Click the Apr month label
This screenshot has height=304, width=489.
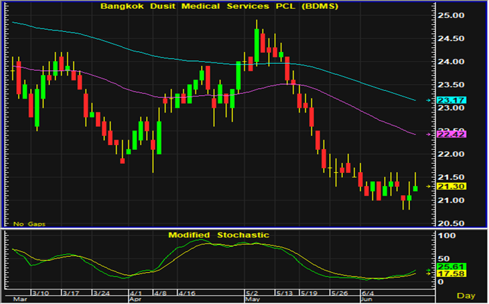pyautogui.click(x=136, y=299)
